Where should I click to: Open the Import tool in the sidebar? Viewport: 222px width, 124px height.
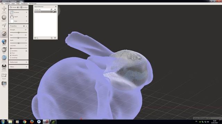4,9
